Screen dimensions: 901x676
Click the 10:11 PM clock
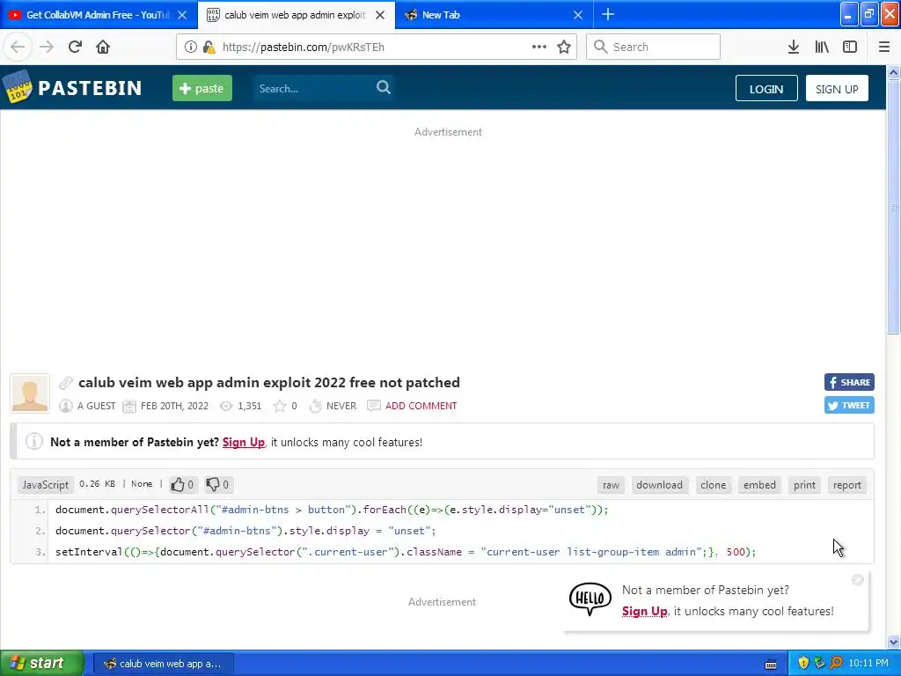(x=868, y=664)
